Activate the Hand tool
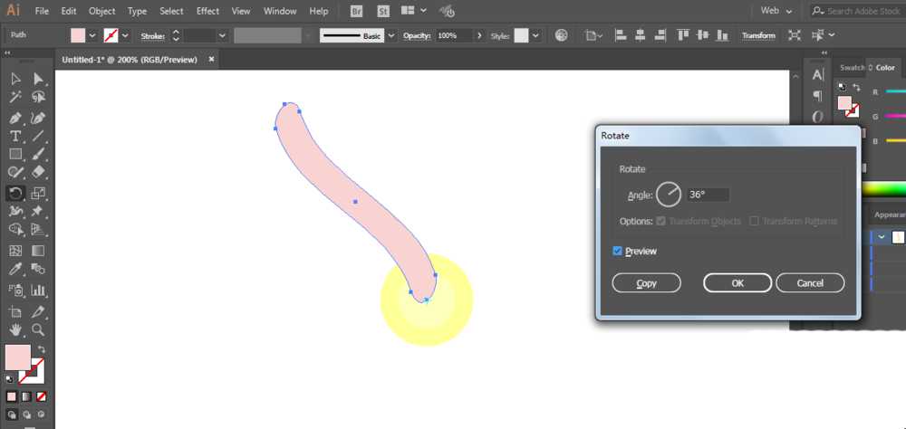This screenshot has height=429, width=906. [x=15, y=329]
